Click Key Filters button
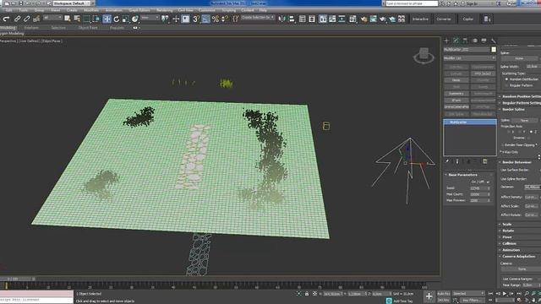The width and height of the screenshot is (541, 304). click(472, 301)
